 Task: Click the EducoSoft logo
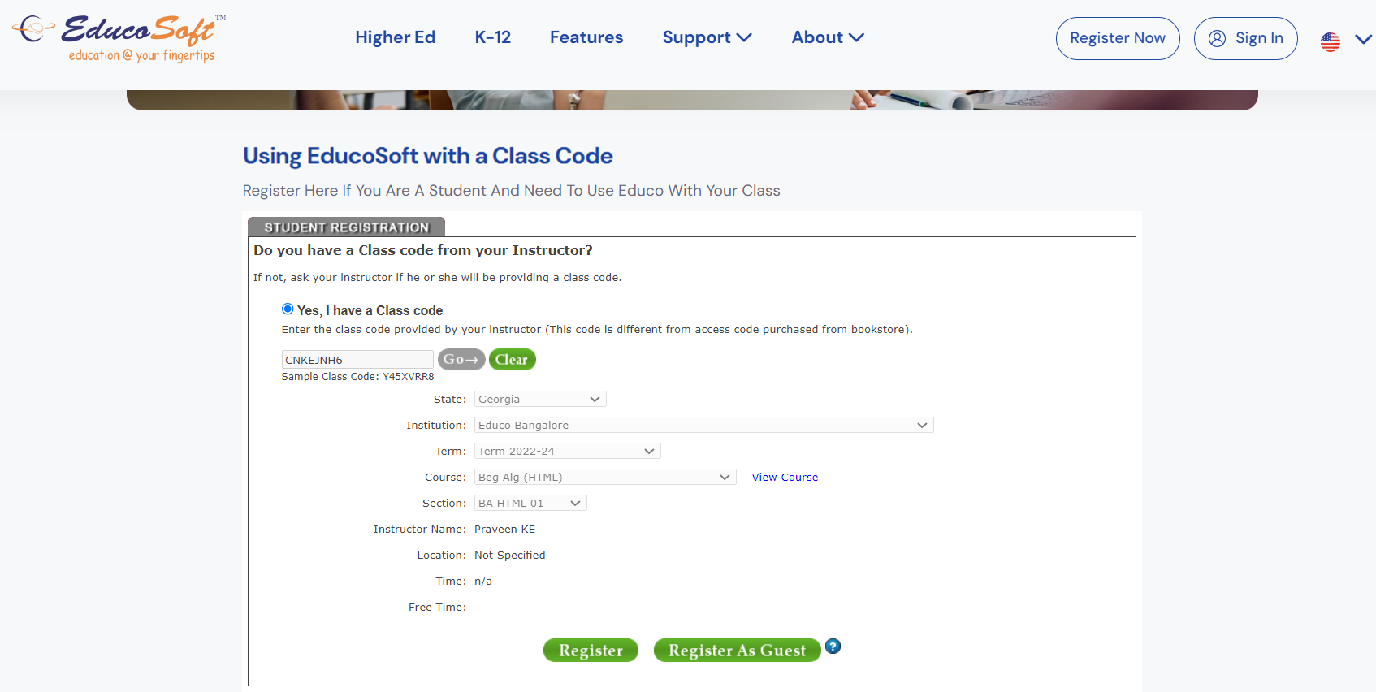(x=119, y=38)
